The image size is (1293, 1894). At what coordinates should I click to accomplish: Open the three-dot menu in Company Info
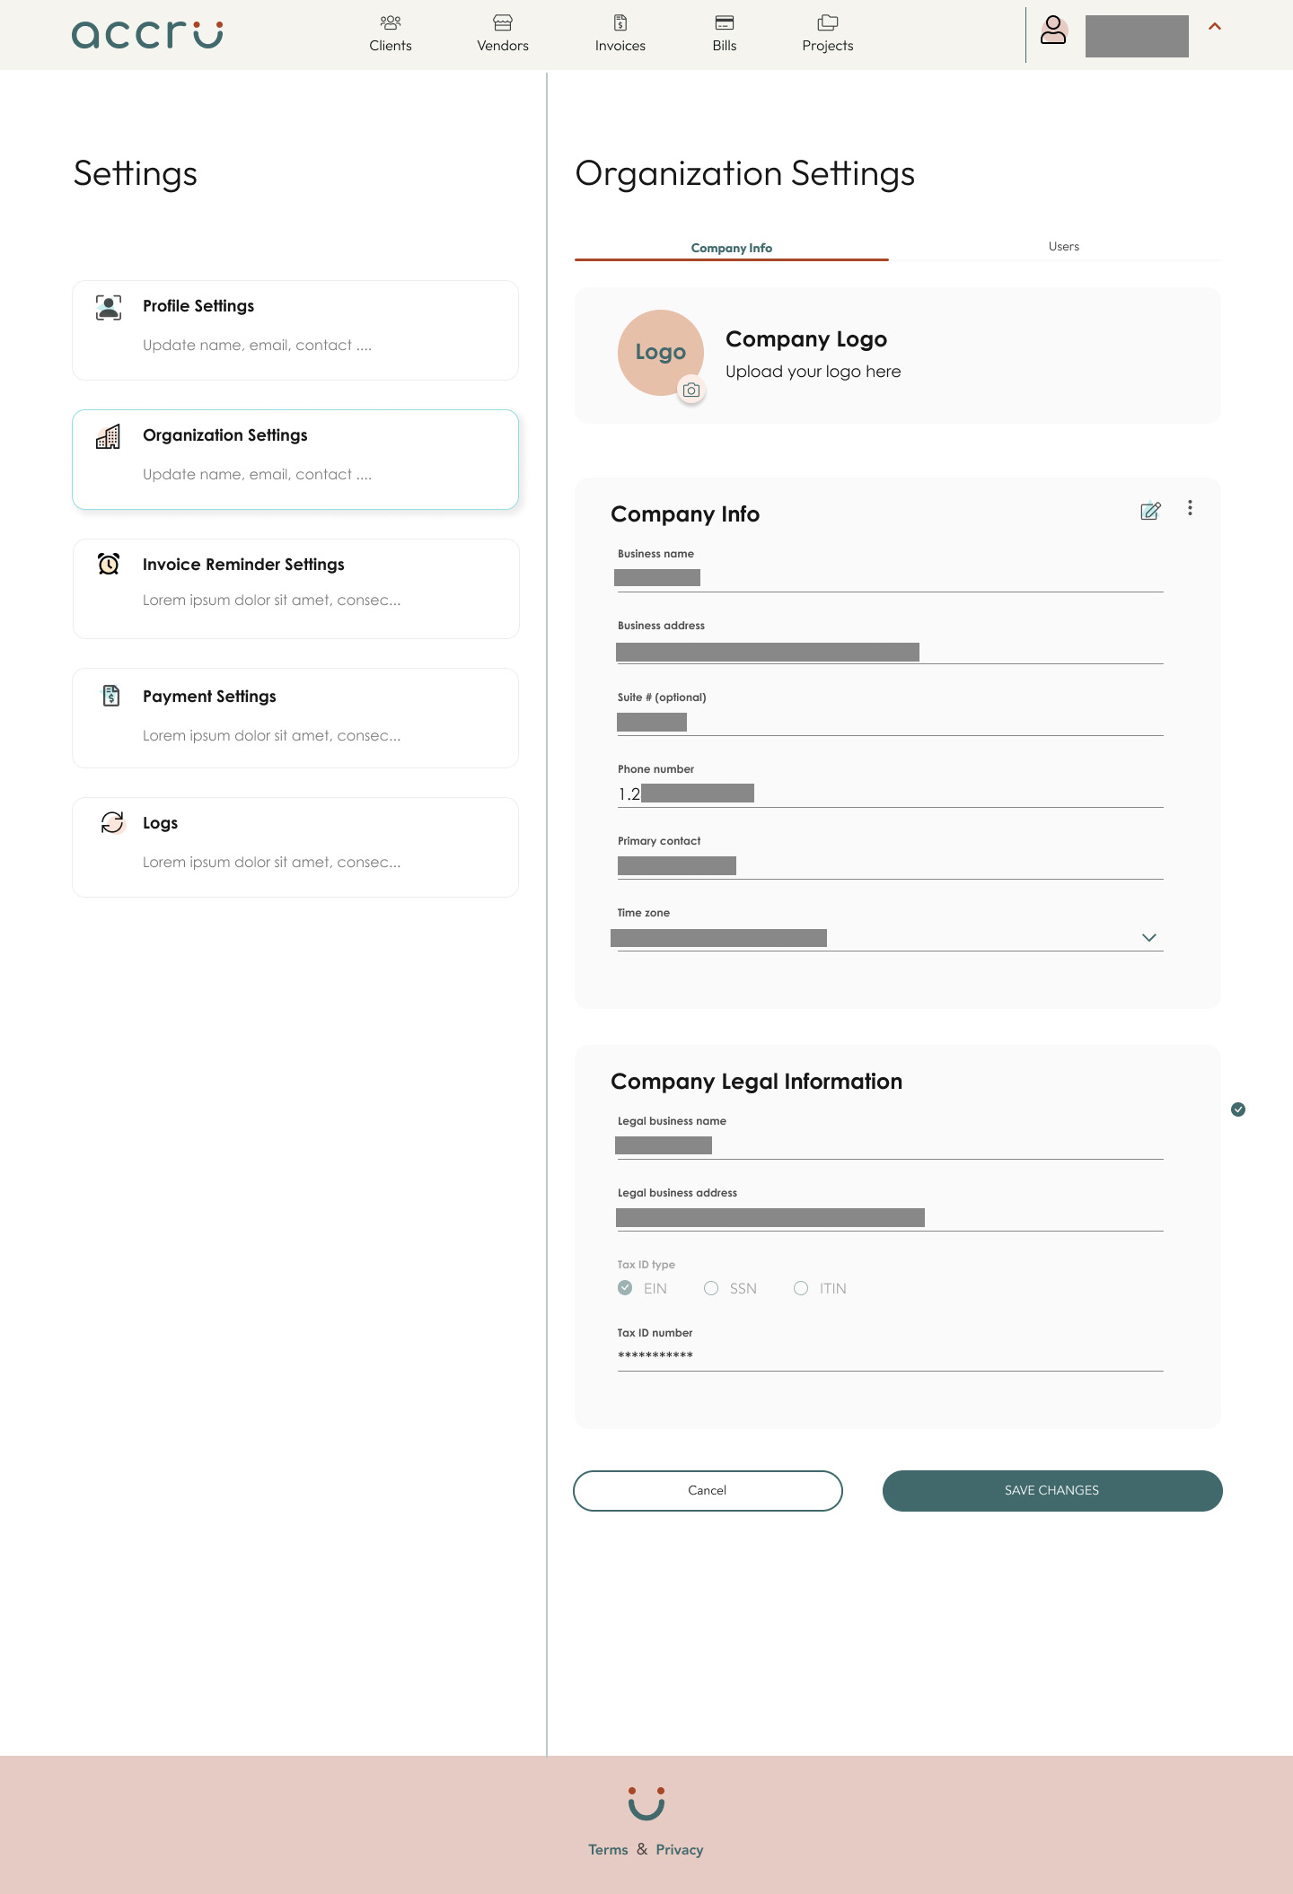1190,508
